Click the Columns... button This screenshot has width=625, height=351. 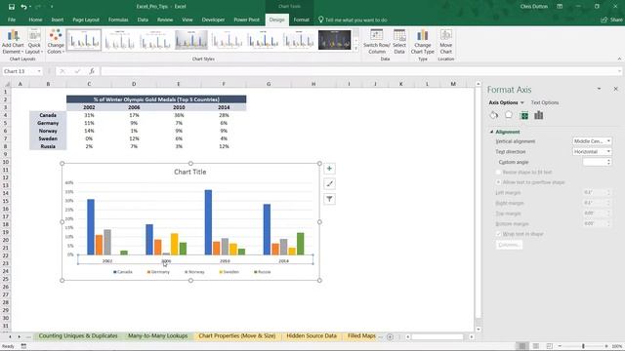[509, 245]
